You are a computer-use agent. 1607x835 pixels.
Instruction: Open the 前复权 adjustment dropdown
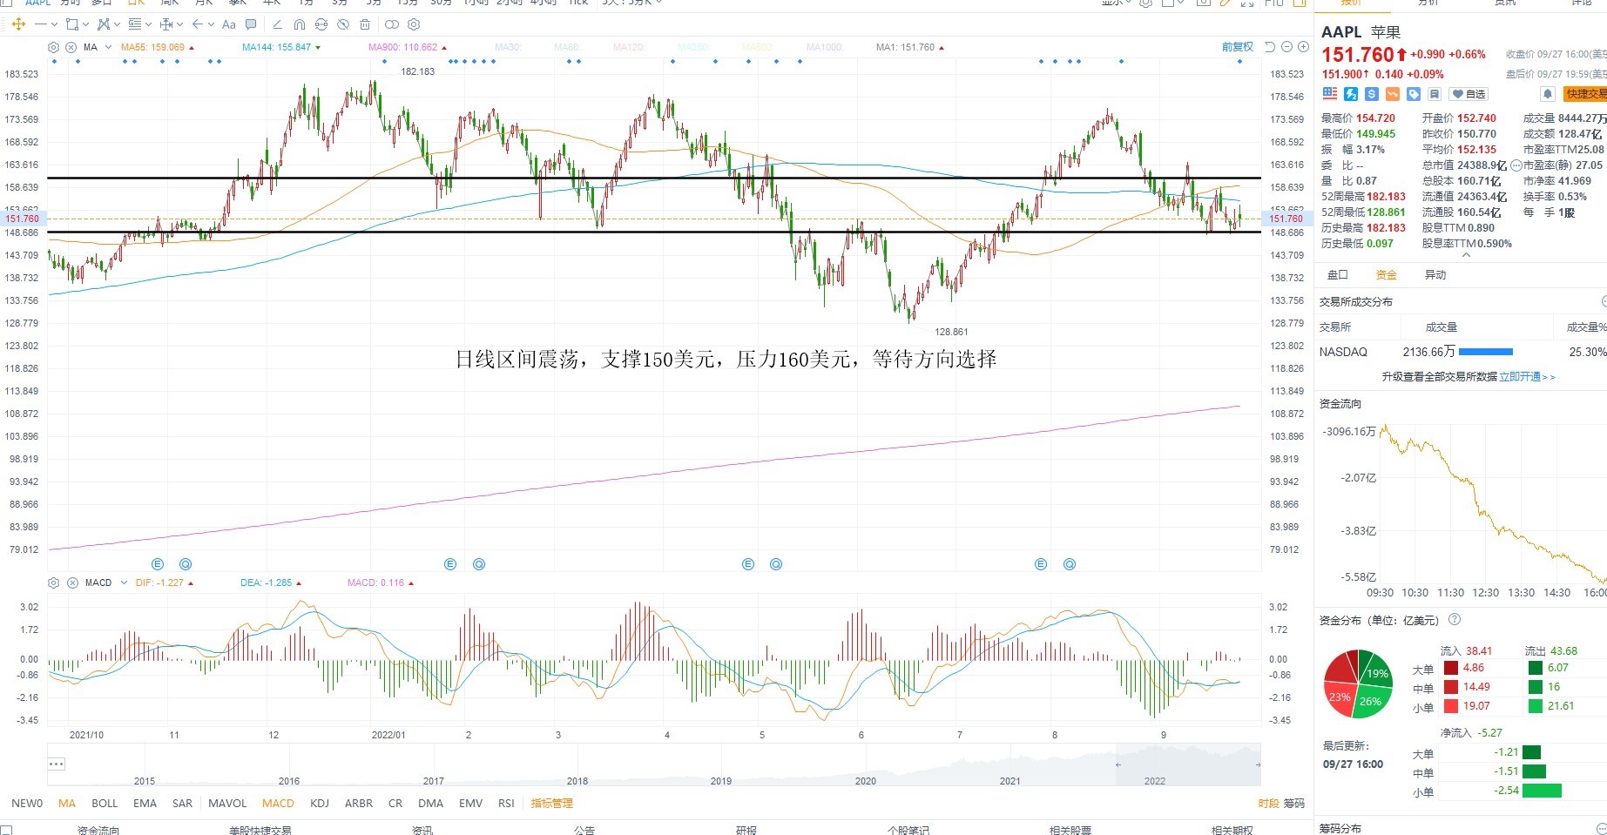(x=1237, y=47)
